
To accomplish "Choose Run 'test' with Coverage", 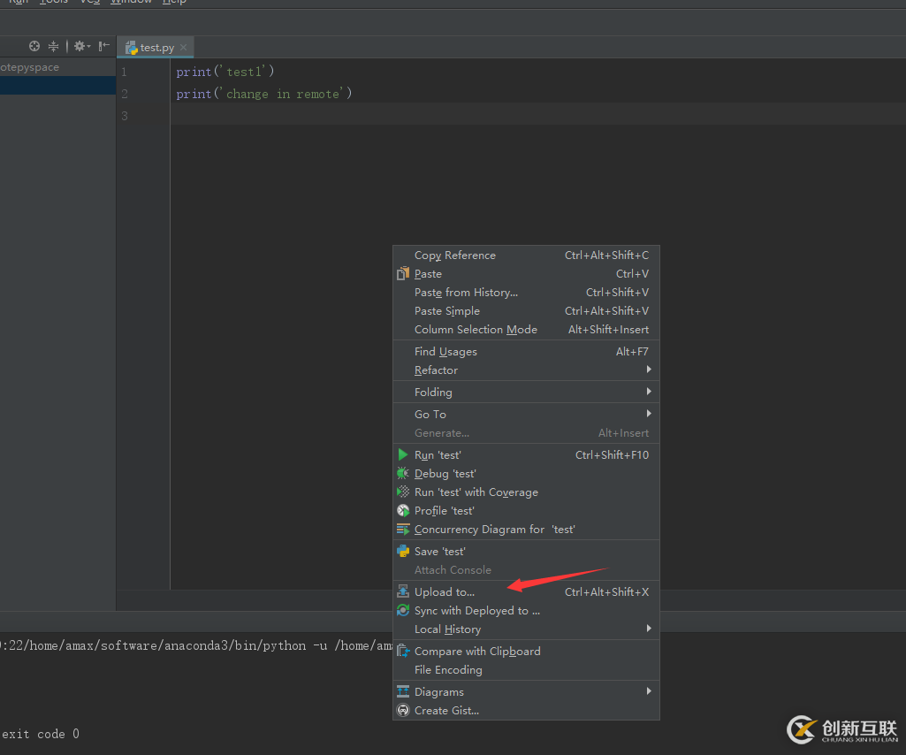I will pyautogui.click(x=476, y=492).
